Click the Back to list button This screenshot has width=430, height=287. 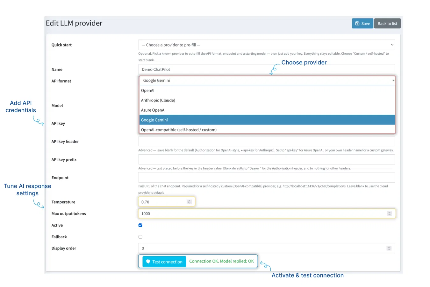coord(387,24)
